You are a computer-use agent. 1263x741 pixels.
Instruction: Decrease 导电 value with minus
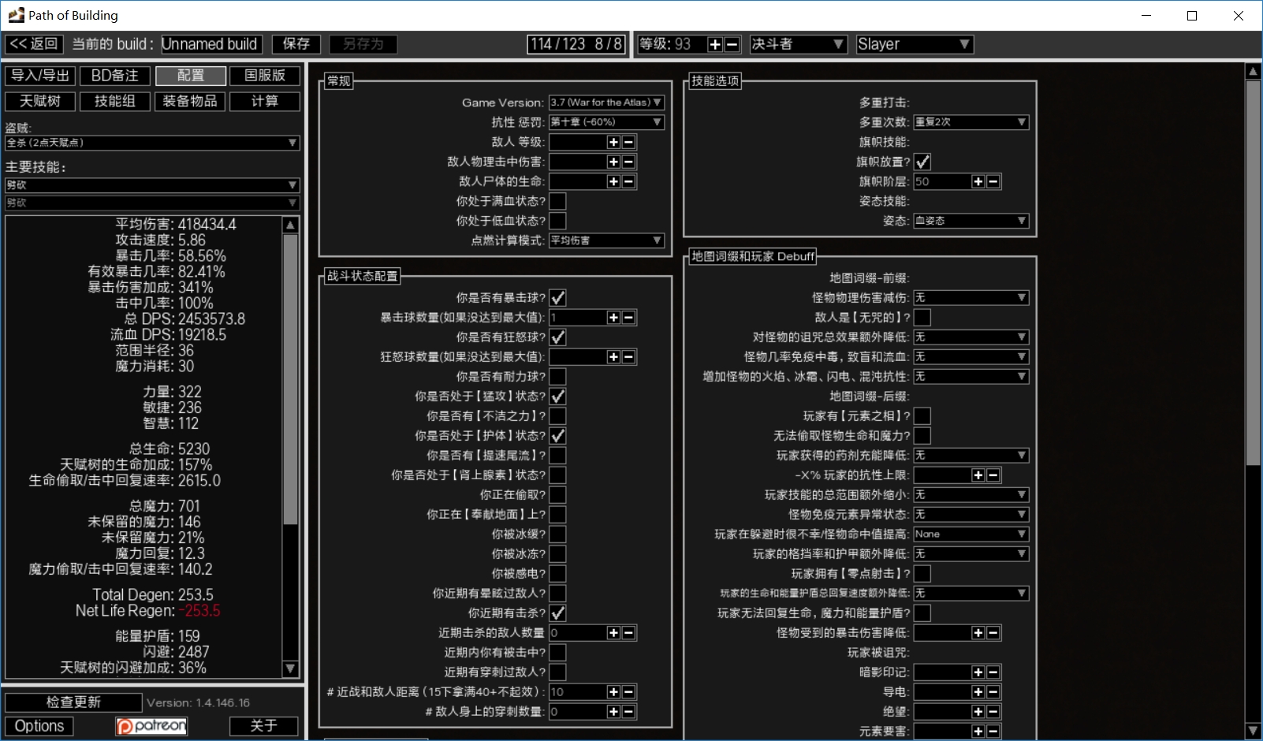pyautogui.click(x=993, y=692)
